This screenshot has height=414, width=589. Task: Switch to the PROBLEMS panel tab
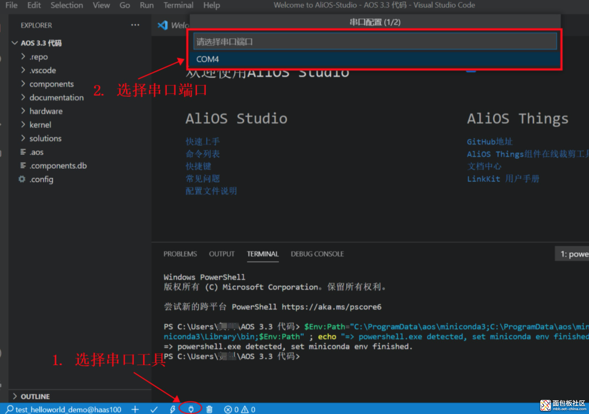[x=180, y=254]
